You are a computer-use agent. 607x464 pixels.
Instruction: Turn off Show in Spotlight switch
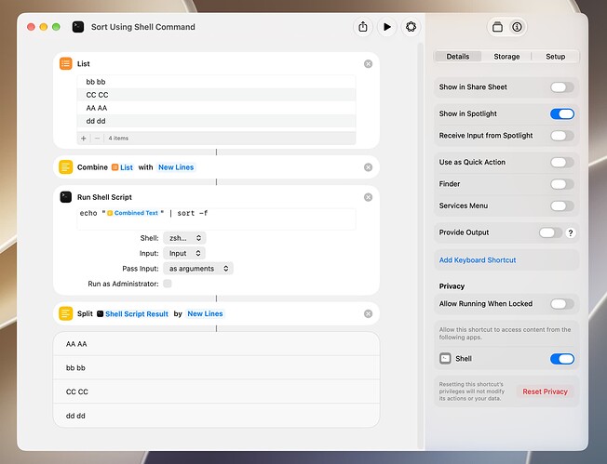click(x=562, y=113)
